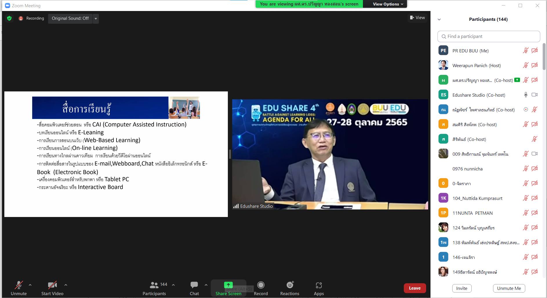This screenshot has height=298, width=547.
Task: Collapse the Participants panel chevron
Action: (439, 19)
